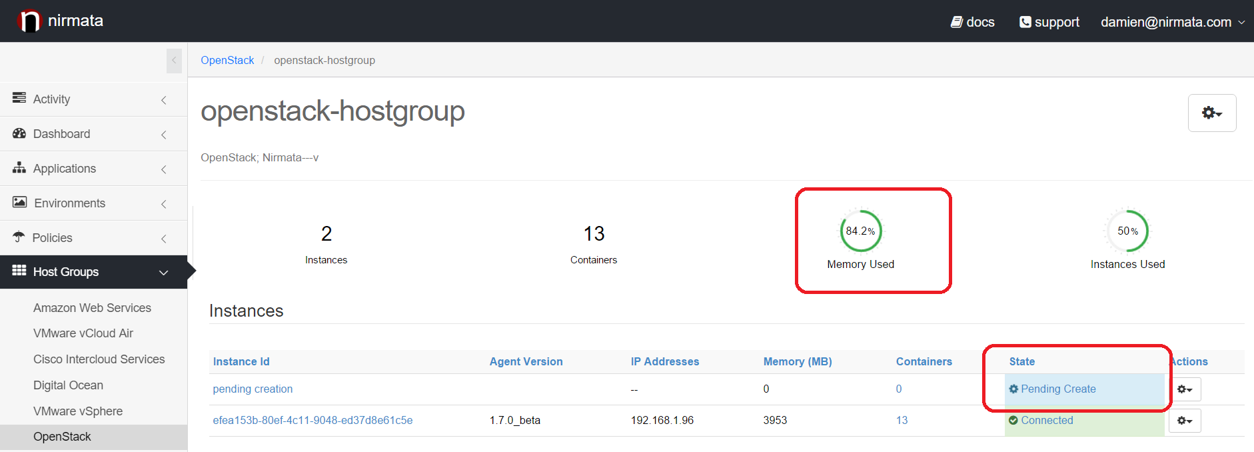Screen dimensions: 1254x452
Task: Select VMware vCloud Air host groups
Action: (x=83, y=333)
